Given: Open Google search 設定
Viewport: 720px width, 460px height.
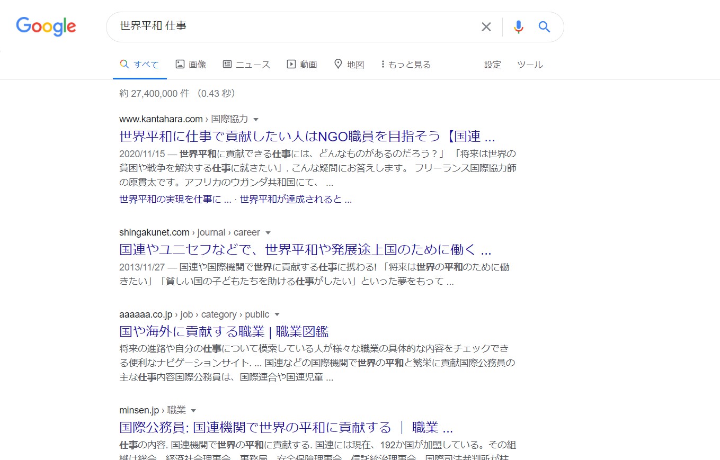Looking at the screenshot, I should pos(493,64).
